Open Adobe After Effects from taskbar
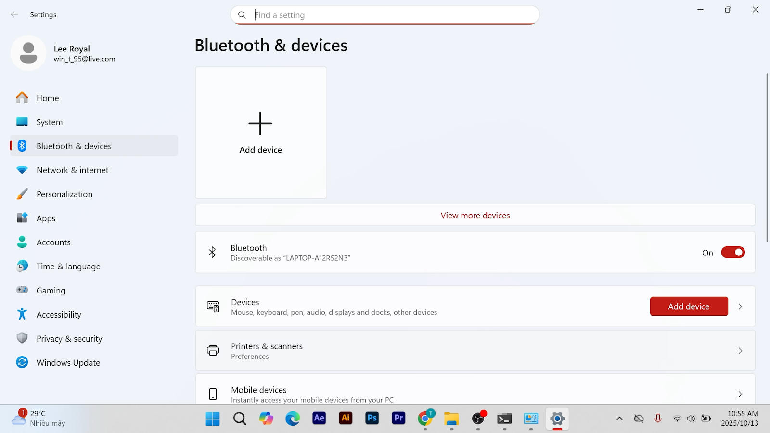This screenshot has height=433, width=770. [x=319, y=419]
